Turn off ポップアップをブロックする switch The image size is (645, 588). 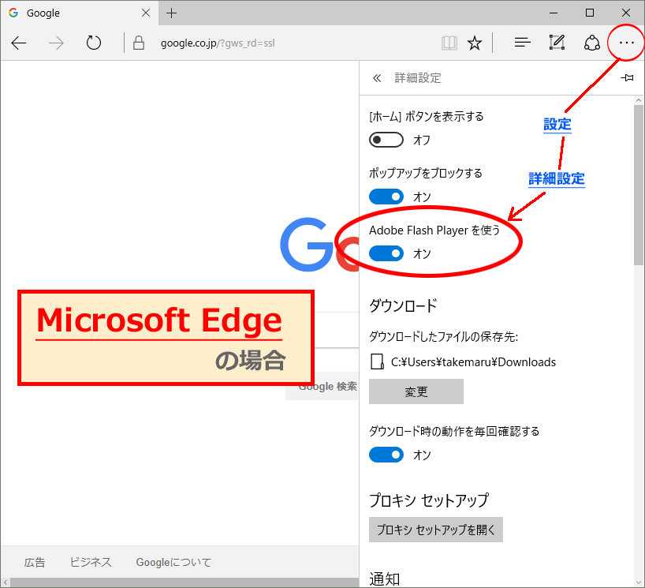(386, 197)
